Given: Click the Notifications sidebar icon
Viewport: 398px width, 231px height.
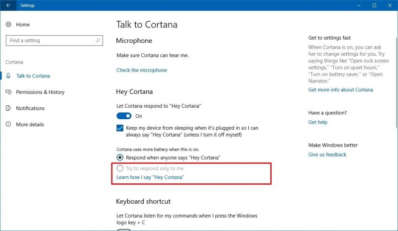Looking at the screenshot, I should point(8,108).
